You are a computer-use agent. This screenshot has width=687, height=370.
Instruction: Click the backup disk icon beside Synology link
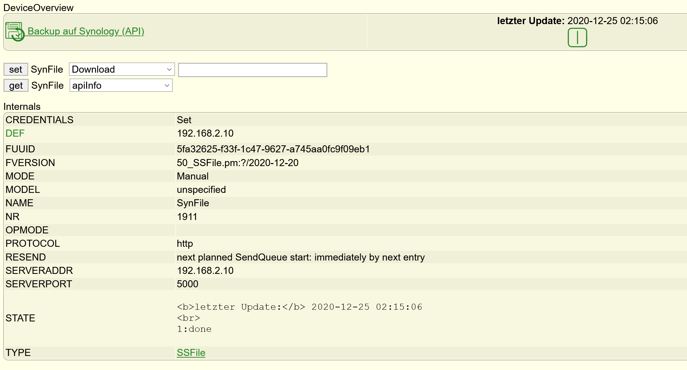click(15, 31)
